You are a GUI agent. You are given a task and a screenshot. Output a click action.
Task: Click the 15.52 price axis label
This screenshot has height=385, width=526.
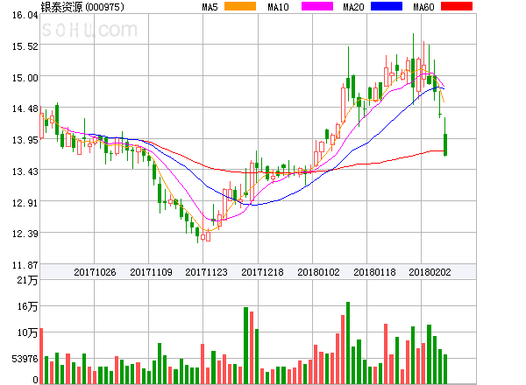click(25, 46)
